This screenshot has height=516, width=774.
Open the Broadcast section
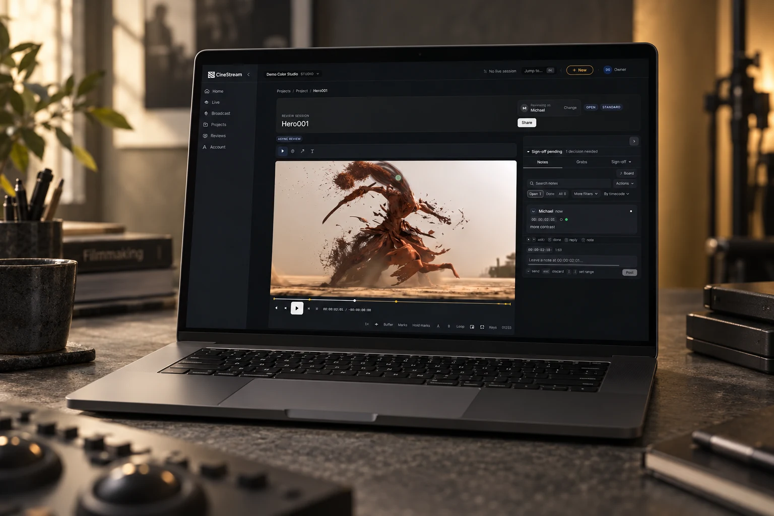point(218,113)
